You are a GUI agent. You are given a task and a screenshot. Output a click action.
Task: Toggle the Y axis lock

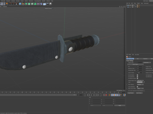[x=1, y=4]
